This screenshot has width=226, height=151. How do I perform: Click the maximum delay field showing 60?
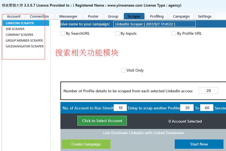[x=207, y=108]
